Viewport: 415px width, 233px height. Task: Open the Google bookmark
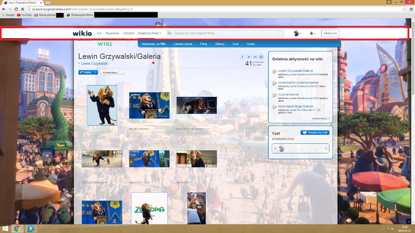pyautogui.click(x=8, y=15)
